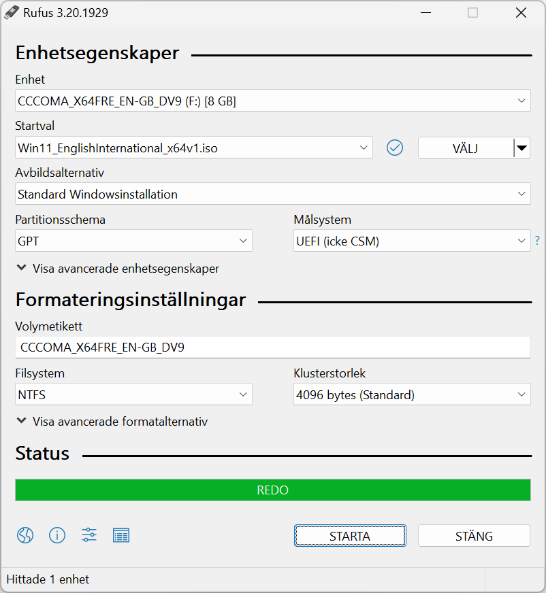Click the Volymetikett text field

272,348
